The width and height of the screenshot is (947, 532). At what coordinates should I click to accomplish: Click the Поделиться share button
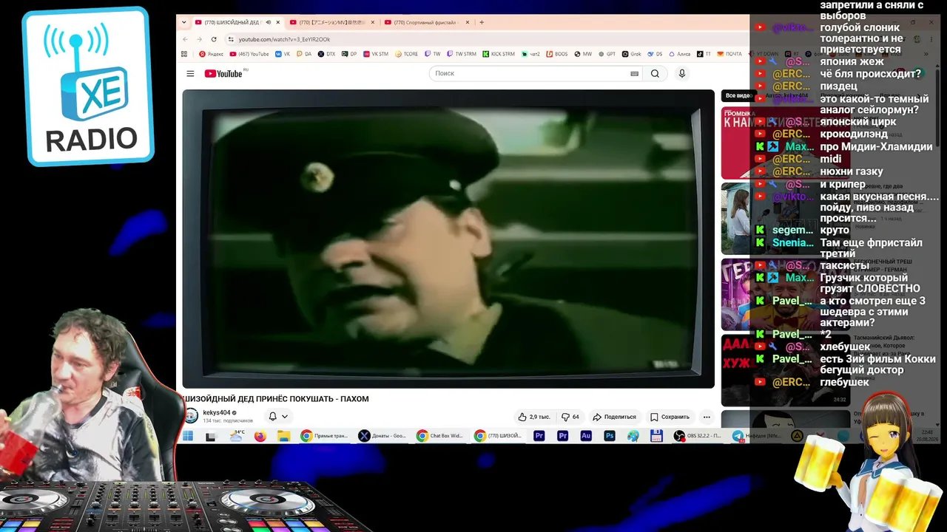tap(614, 417)
